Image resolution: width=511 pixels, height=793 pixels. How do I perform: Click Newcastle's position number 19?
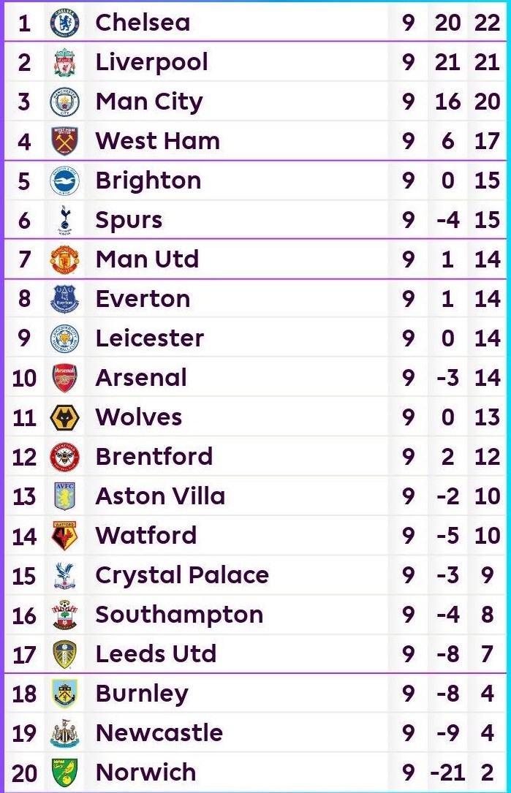tap(24, 733)
